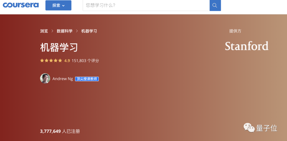Click the magnifier search button
The height and width of the screenshot is (141, 287).
pos(215,5)
